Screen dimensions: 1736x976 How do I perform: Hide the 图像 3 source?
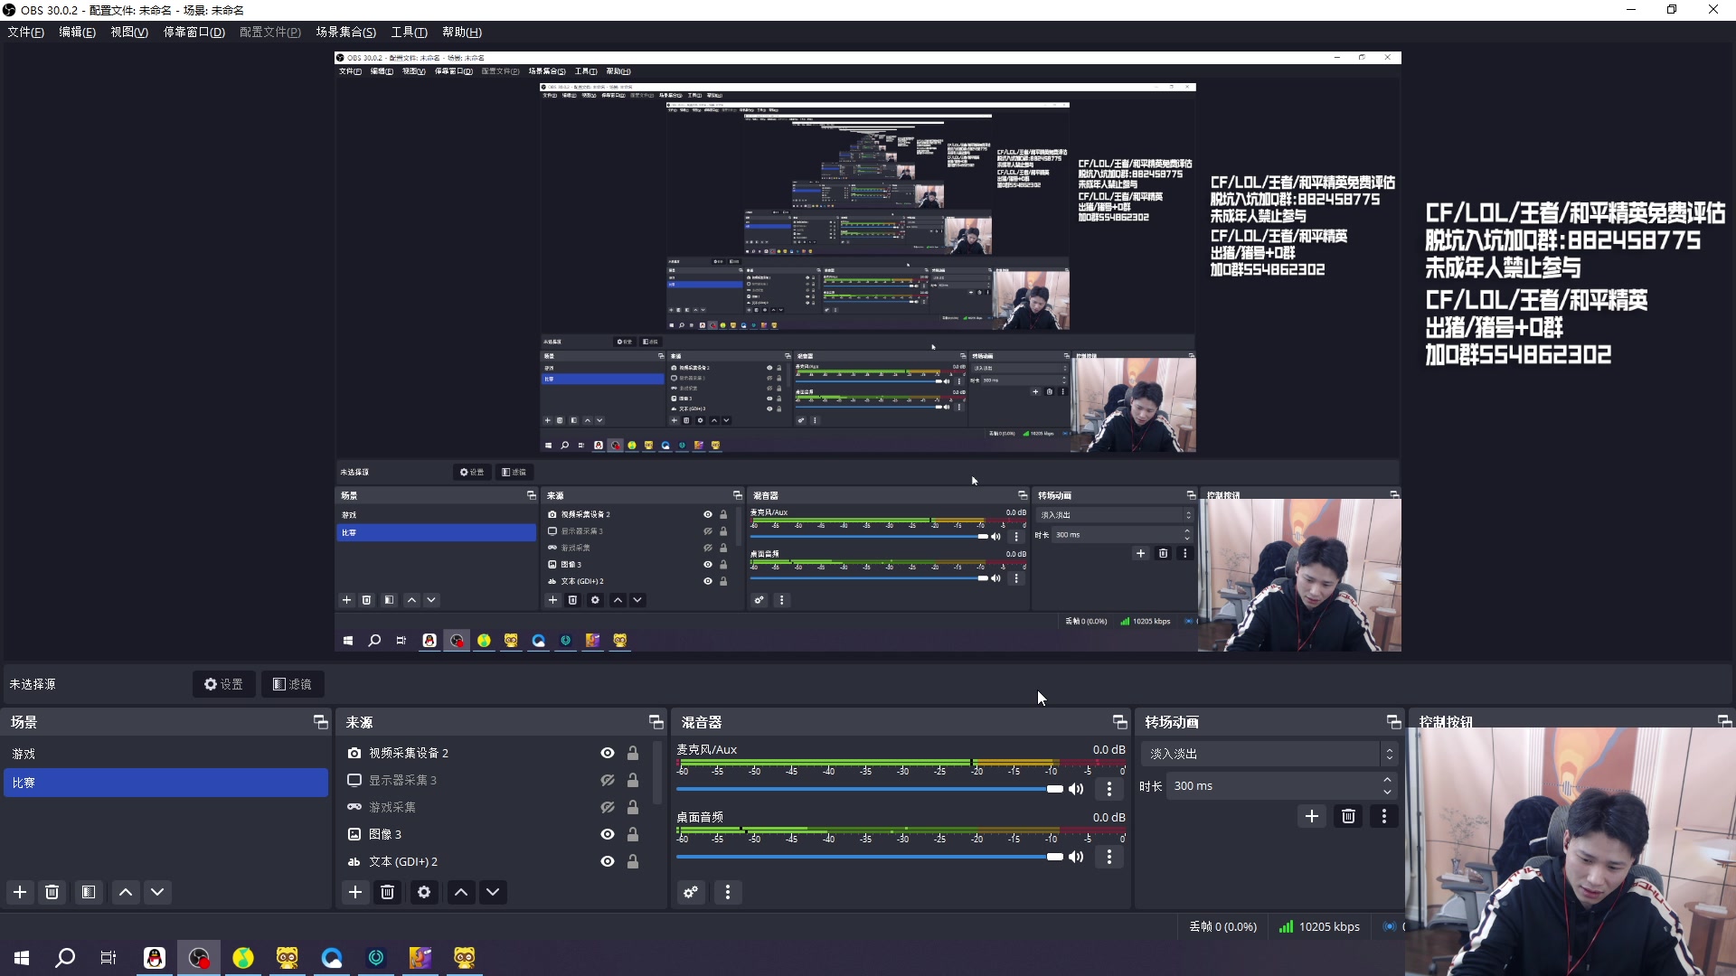pos(608,834)
